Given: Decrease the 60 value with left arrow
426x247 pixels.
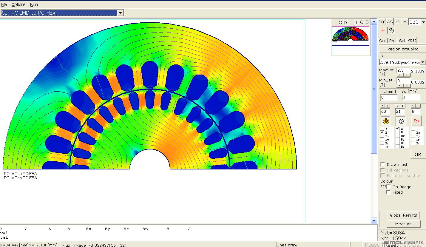Looking at the screenshot, I should pyautogui.click(x=383, y=106).
